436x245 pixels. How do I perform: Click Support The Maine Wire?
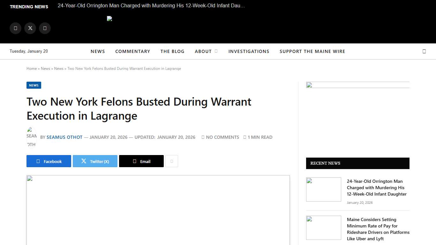[x=312, y=51]
